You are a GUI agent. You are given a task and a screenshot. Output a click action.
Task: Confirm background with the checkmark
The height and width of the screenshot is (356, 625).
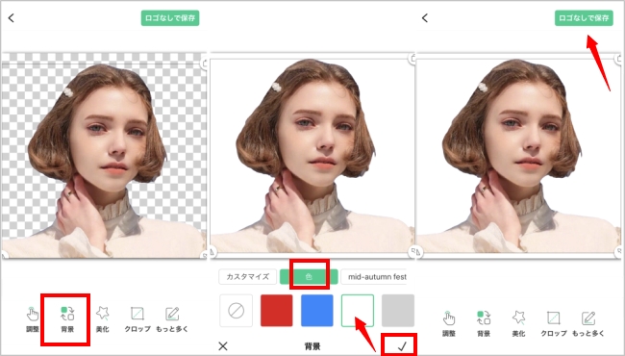pos(402,346)
